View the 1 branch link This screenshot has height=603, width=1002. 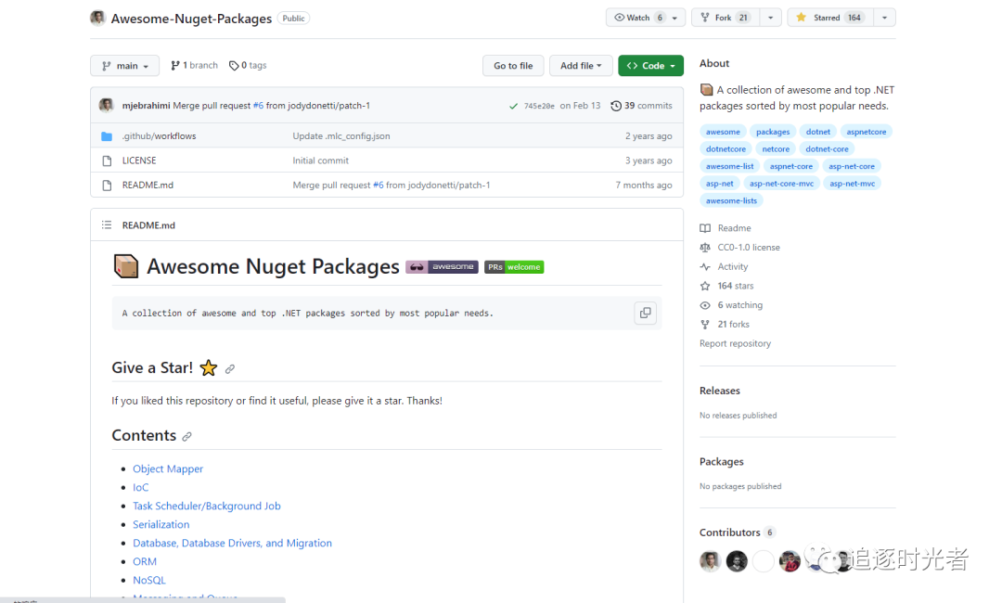194,65
